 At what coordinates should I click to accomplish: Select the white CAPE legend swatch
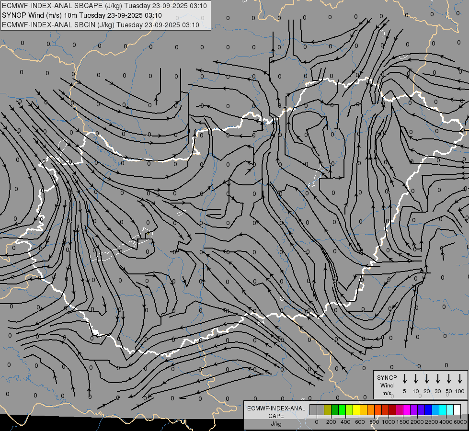457,409
